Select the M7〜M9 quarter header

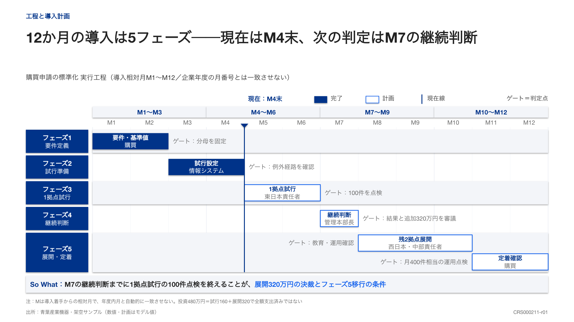pyautogui.click(x=377, y=112)
